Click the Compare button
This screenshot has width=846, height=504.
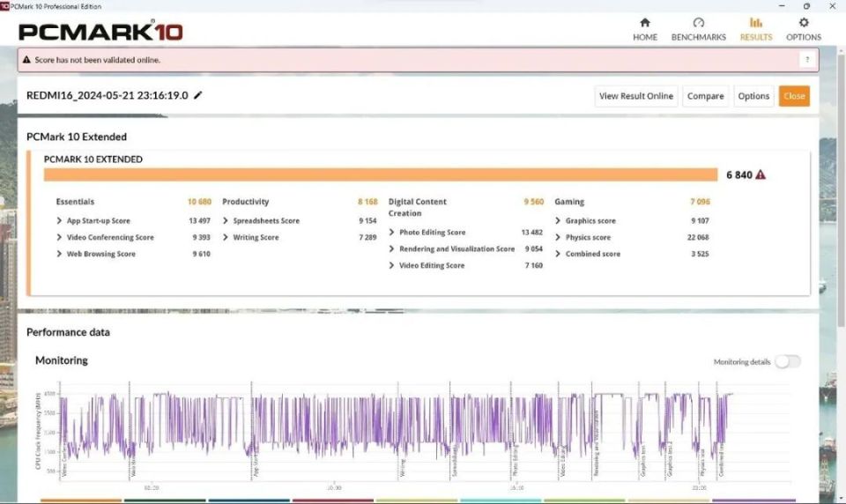click(x=705, y=96)
